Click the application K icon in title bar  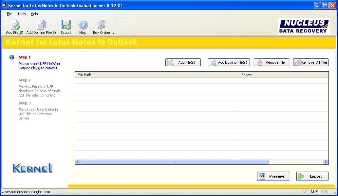4,5
